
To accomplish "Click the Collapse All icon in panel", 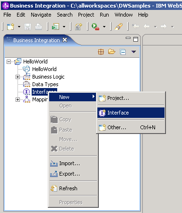I will coord(123,52).
